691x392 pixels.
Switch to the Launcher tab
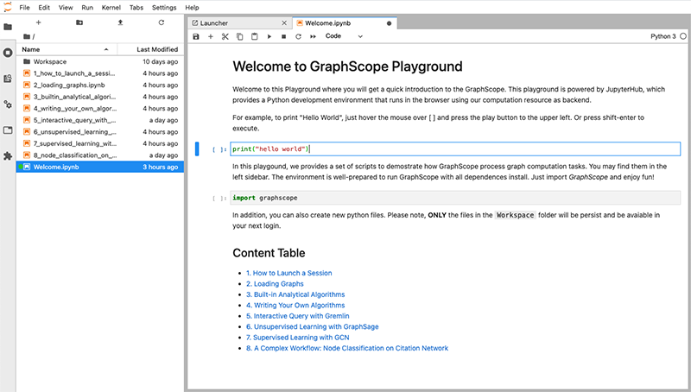click(213, 23)
